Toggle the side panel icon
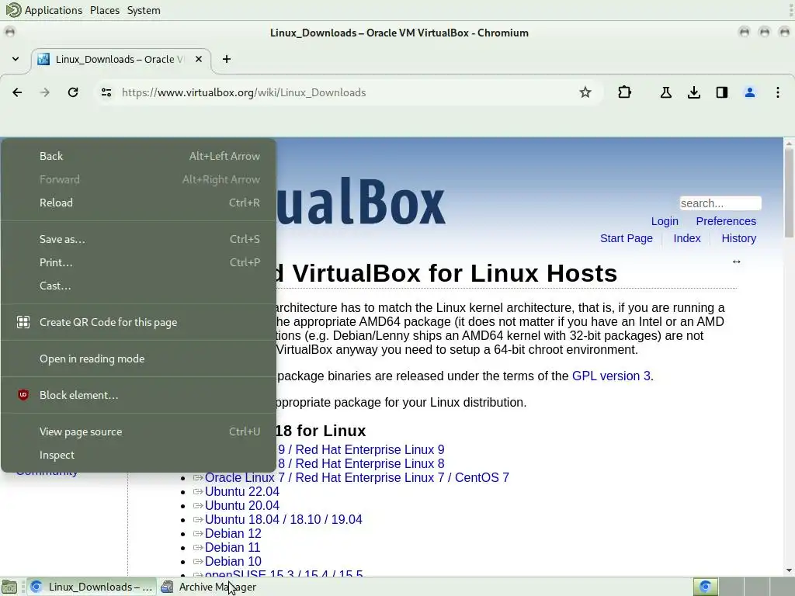 pyautogui.click(x=721, y=92)
